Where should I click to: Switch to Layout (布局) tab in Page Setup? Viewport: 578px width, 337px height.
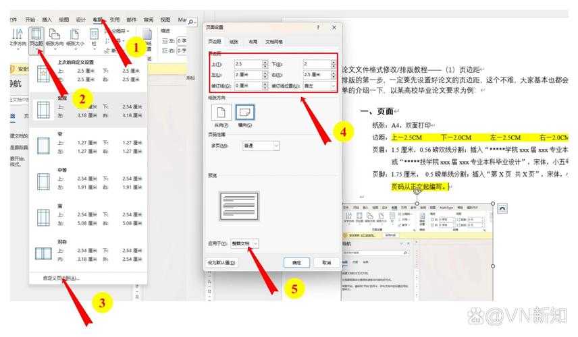[x=253, y=42]
